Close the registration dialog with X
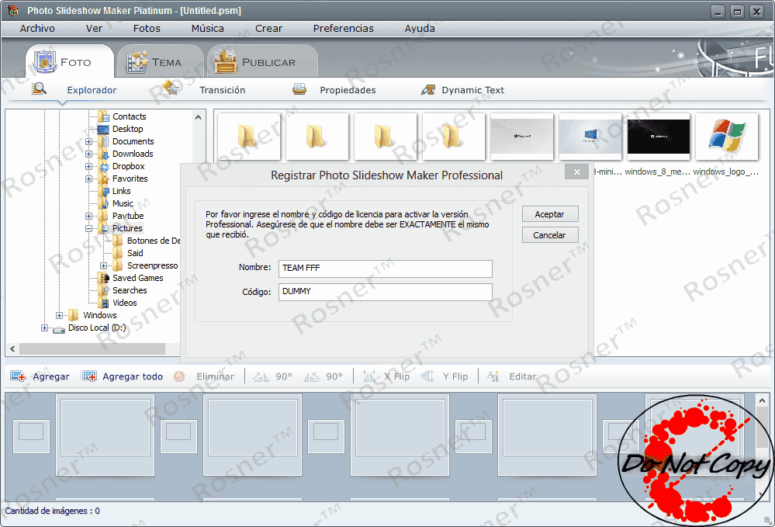 (576, 172)
